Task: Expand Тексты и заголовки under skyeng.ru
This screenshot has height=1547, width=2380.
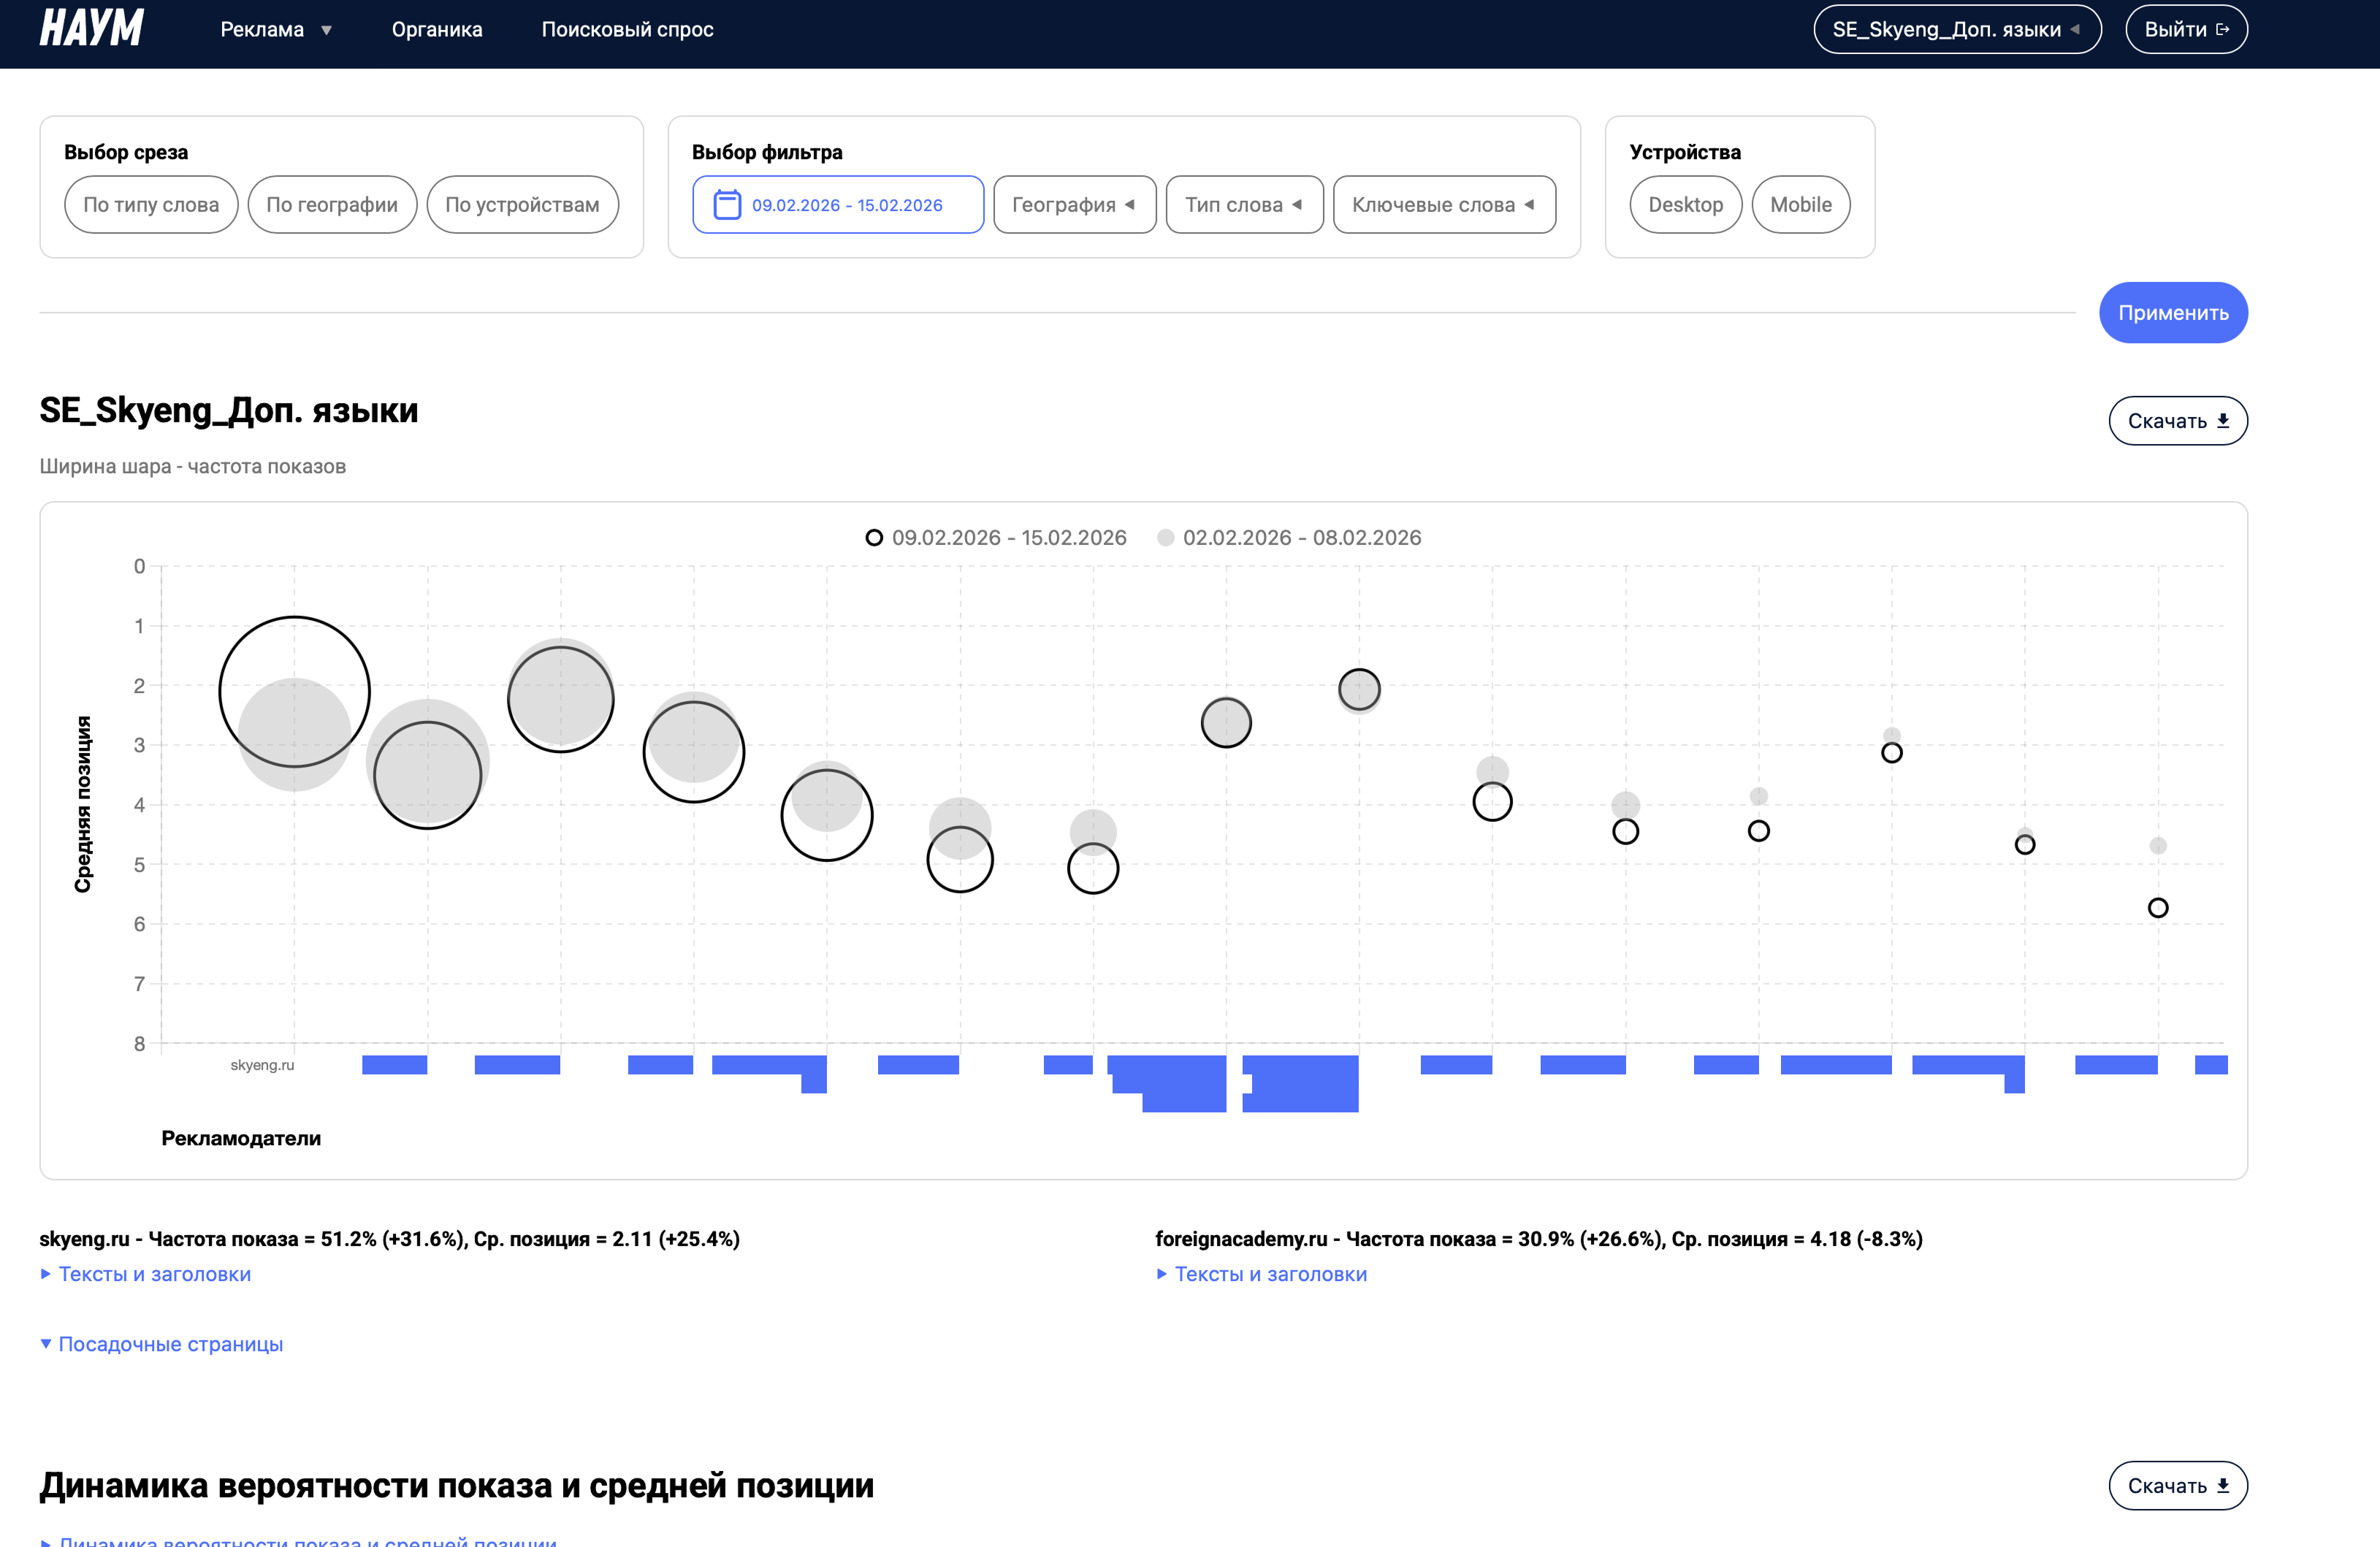Action: [x=154, y=1274]
